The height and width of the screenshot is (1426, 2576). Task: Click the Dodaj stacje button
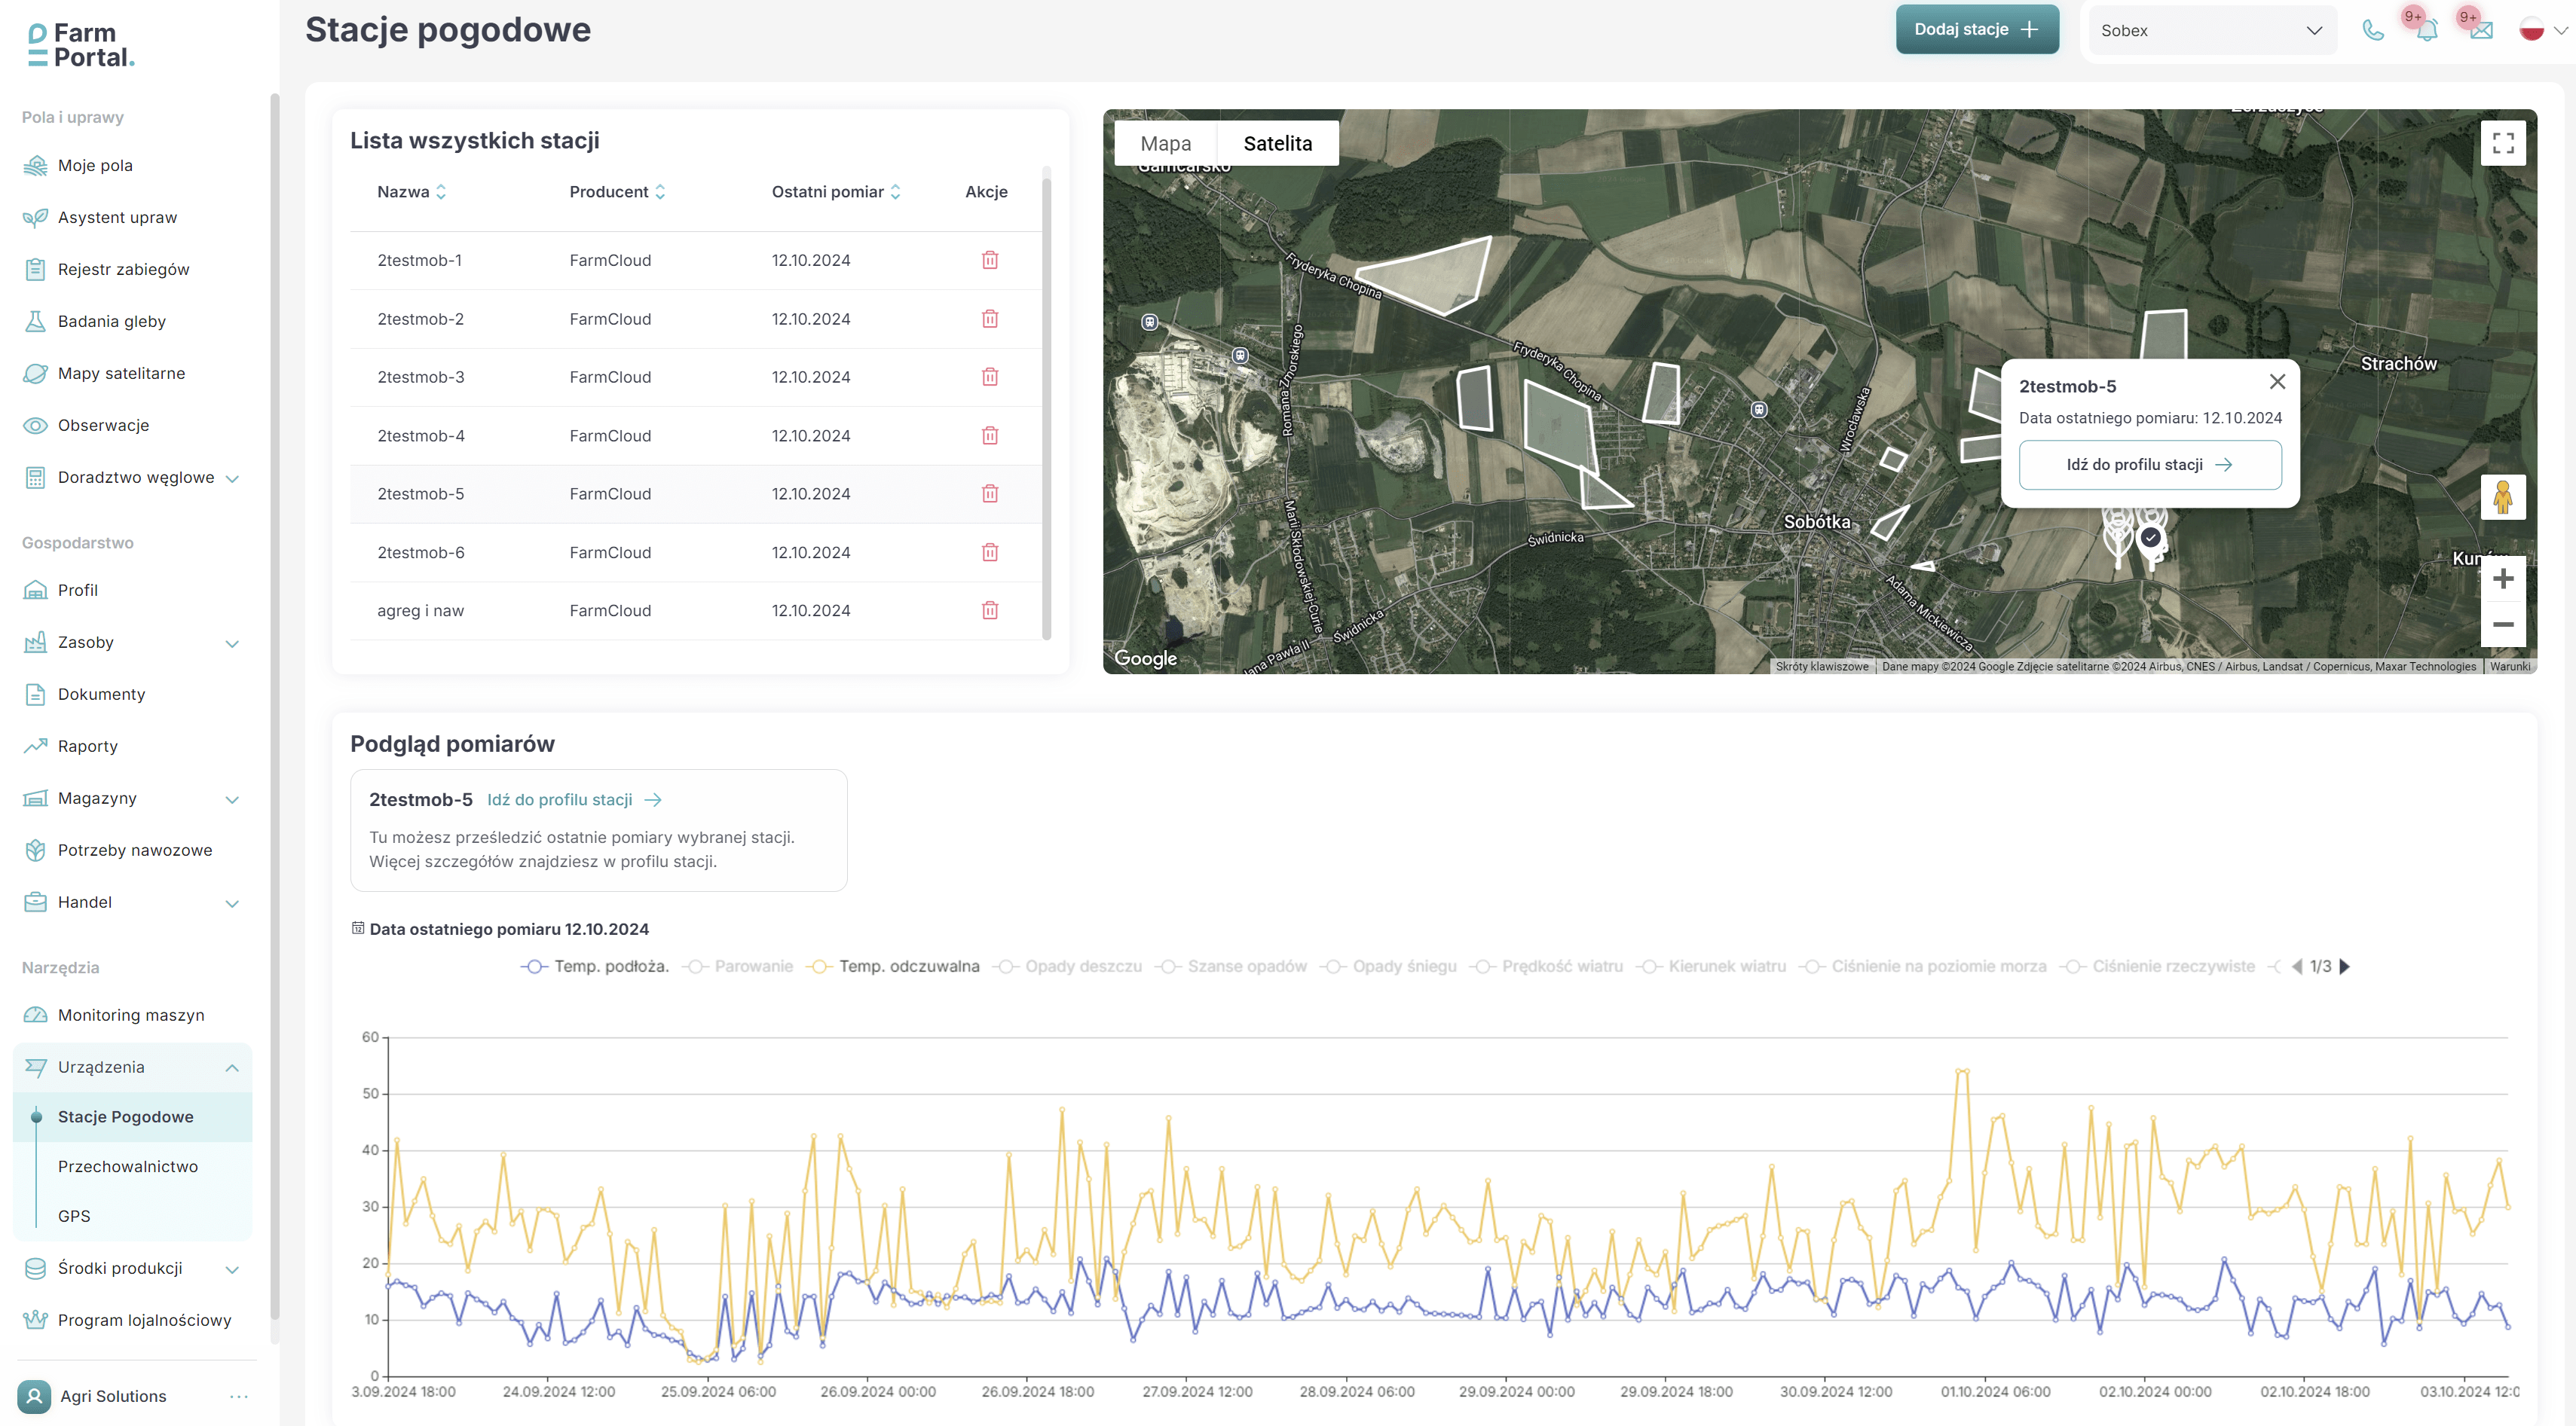1976,29
